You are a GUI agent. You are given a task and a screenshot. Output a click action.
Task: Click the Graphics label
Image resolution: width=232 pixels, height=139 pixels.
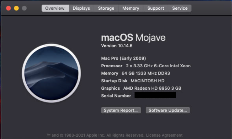(x=111, y=88)
